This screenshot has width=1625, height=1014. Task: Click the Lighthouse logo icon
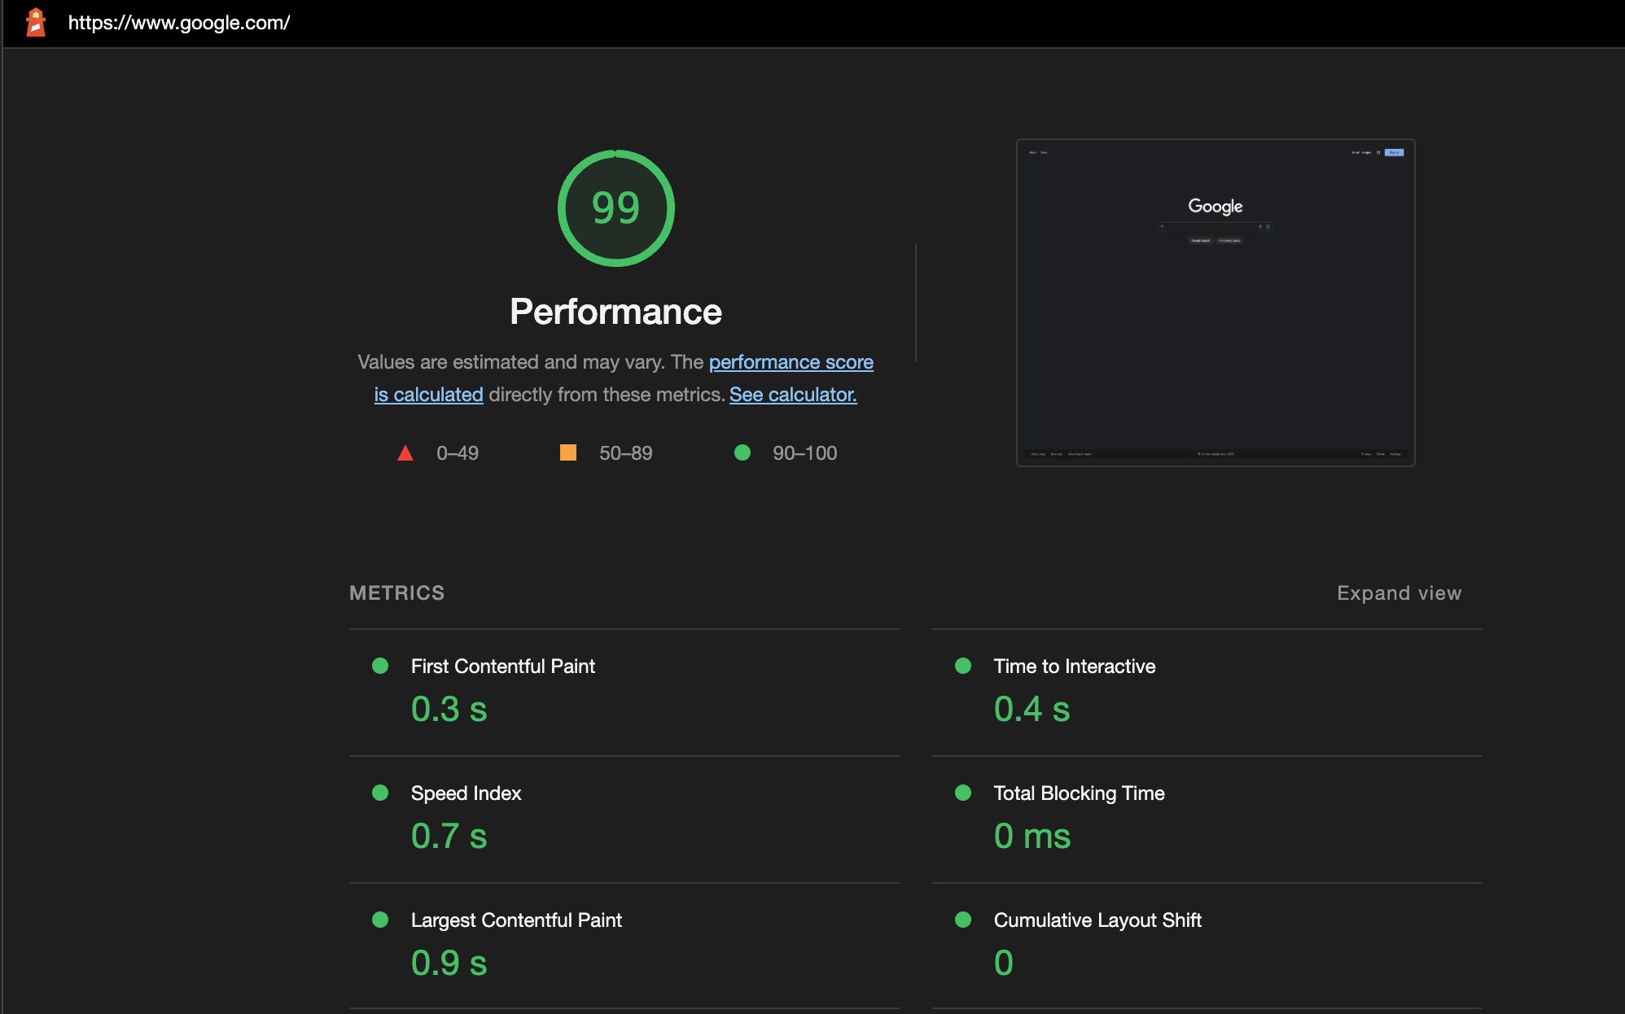[x=36, y=23]
